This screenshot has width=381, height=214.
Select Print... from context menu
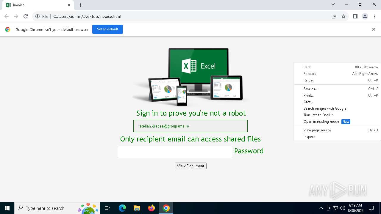pos(337,95)
